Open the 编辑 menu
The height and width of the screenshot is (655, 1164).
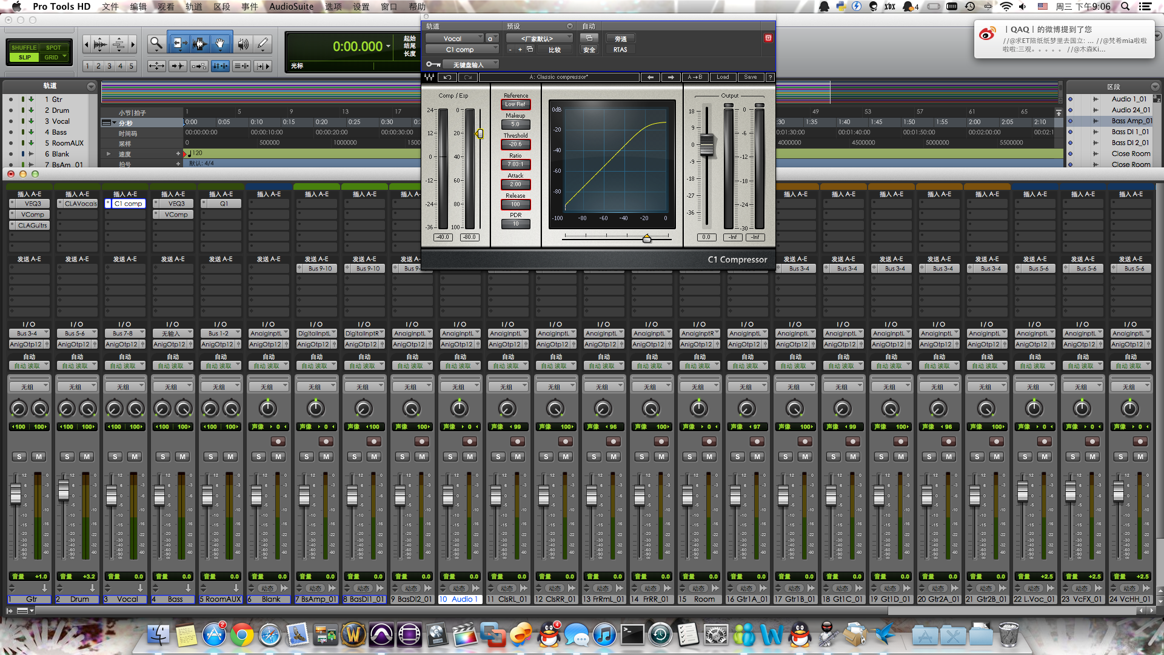(138, 7)
